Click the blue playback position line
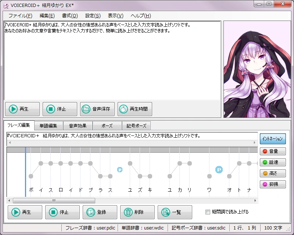 point(25,172)
